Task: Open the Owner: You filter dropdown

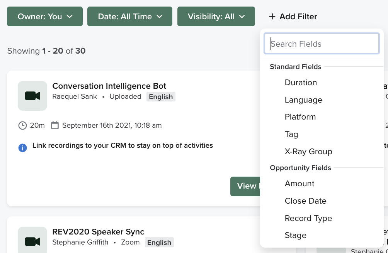Action: point(44,16)
